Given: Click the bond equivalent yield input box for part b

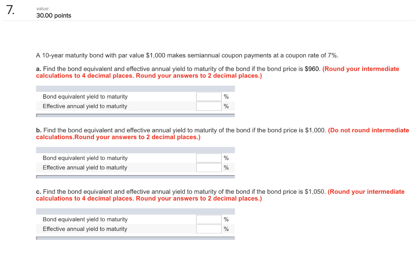Looking at the screenshot, I should (208, 158).
